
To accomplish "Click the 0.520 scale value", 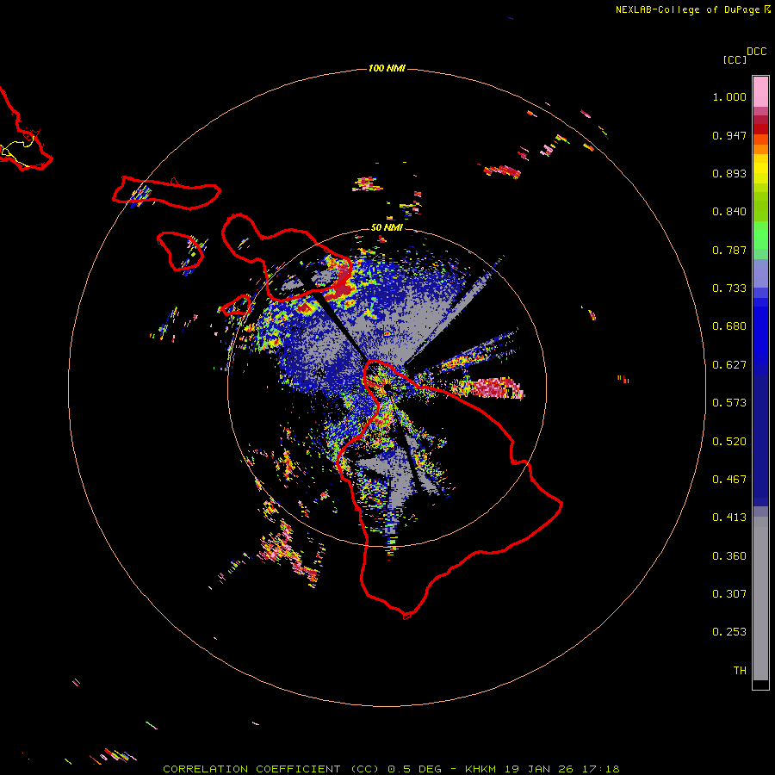I will 729,442.
